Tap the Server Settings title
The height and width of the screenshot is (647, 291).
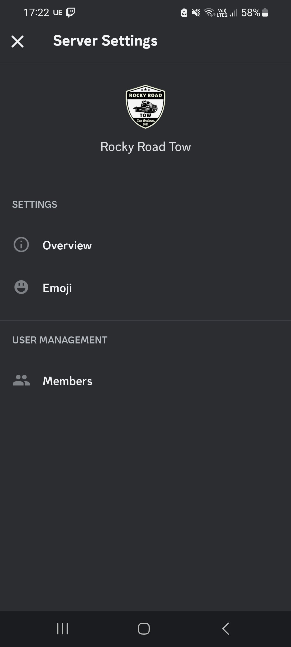tap(105, 41)
